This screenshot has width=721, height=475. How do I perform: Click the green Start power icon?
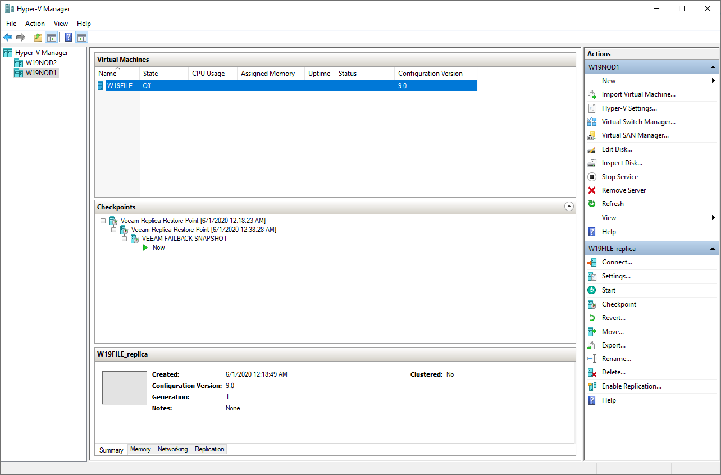(x=591, y=290)
